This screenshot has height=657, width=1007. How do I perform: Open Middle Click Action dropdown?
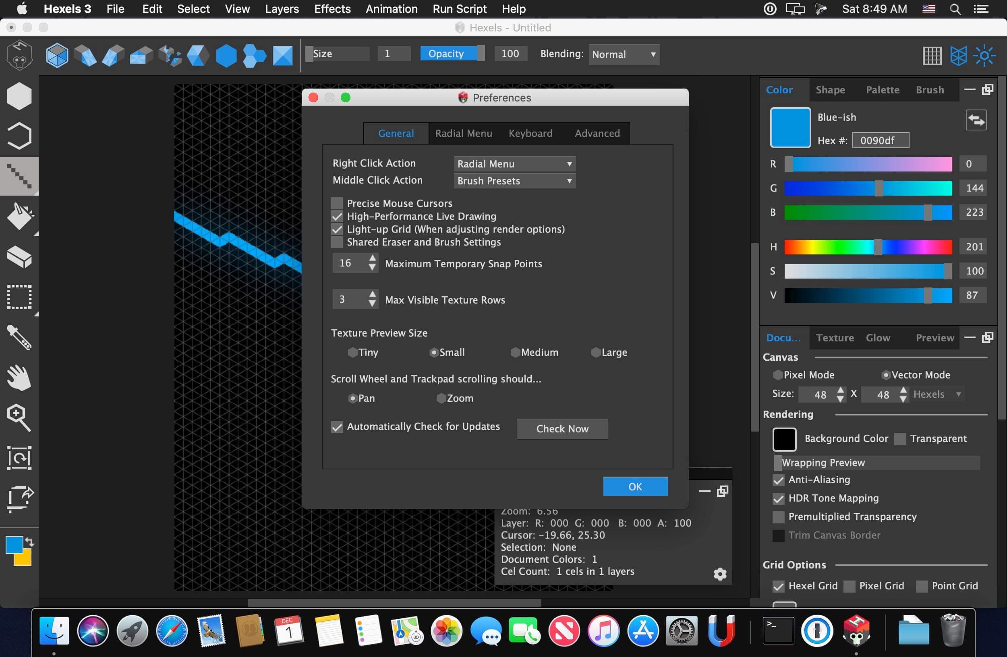(x=514, y=180)
